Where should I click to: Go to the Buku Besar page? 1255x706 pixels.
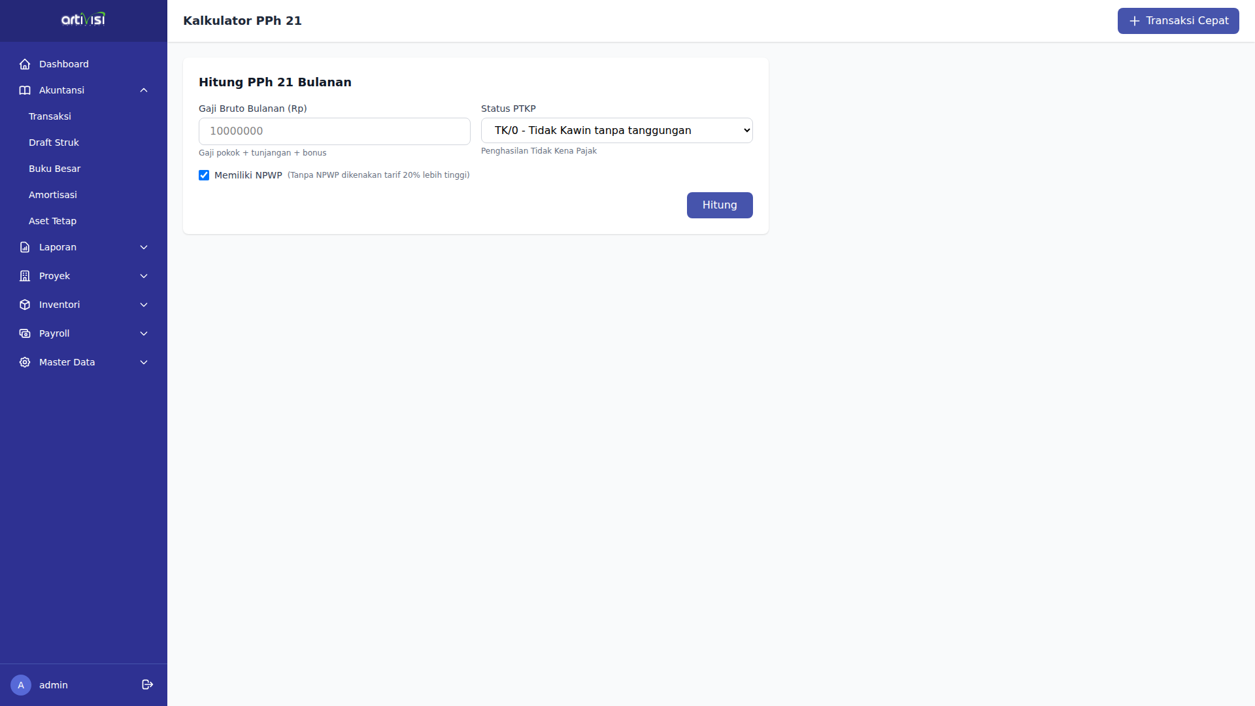coord(54,169)
